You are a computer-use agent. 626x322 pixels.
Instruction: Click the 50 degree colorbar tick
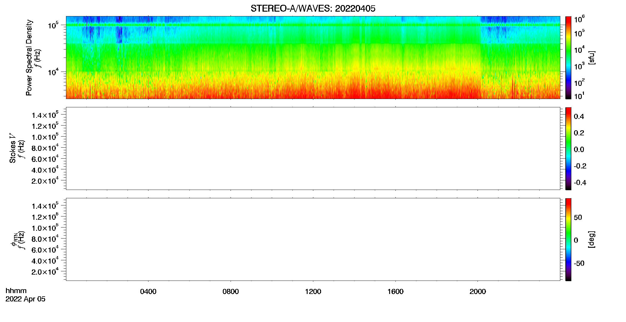[578, 217]
